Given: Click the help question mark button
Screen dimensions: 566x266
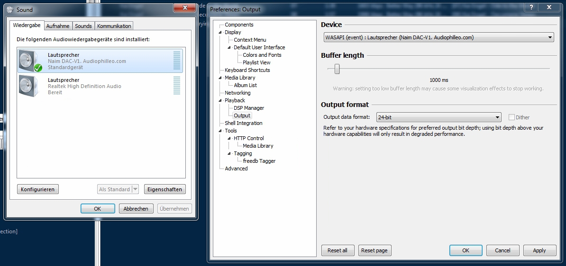Looking at the screenshot, I should click(x=532, y=8).
